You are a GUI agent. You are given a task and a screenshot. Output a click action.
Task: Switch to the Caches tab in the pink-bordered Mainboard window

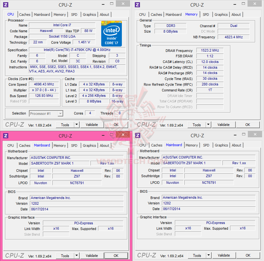(24, 146)
